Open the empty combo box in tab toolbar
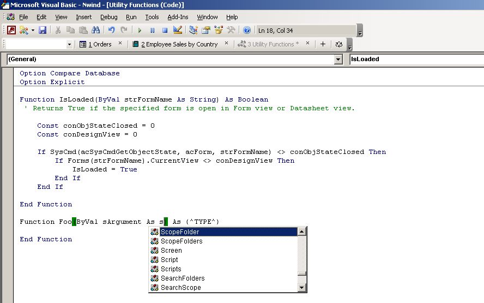This screenshot has width=484, height=303. [39, 44]
